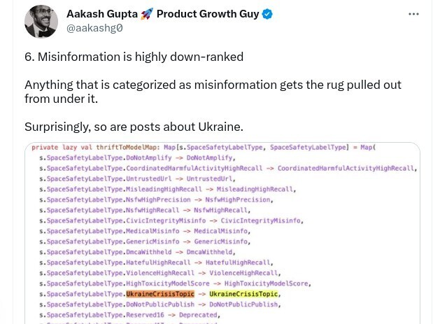Image resolution: width=433 pixels, height=324 pixels.
Task: Open the Aakash Gupta display name link
Action: click(x=102, y=14)
